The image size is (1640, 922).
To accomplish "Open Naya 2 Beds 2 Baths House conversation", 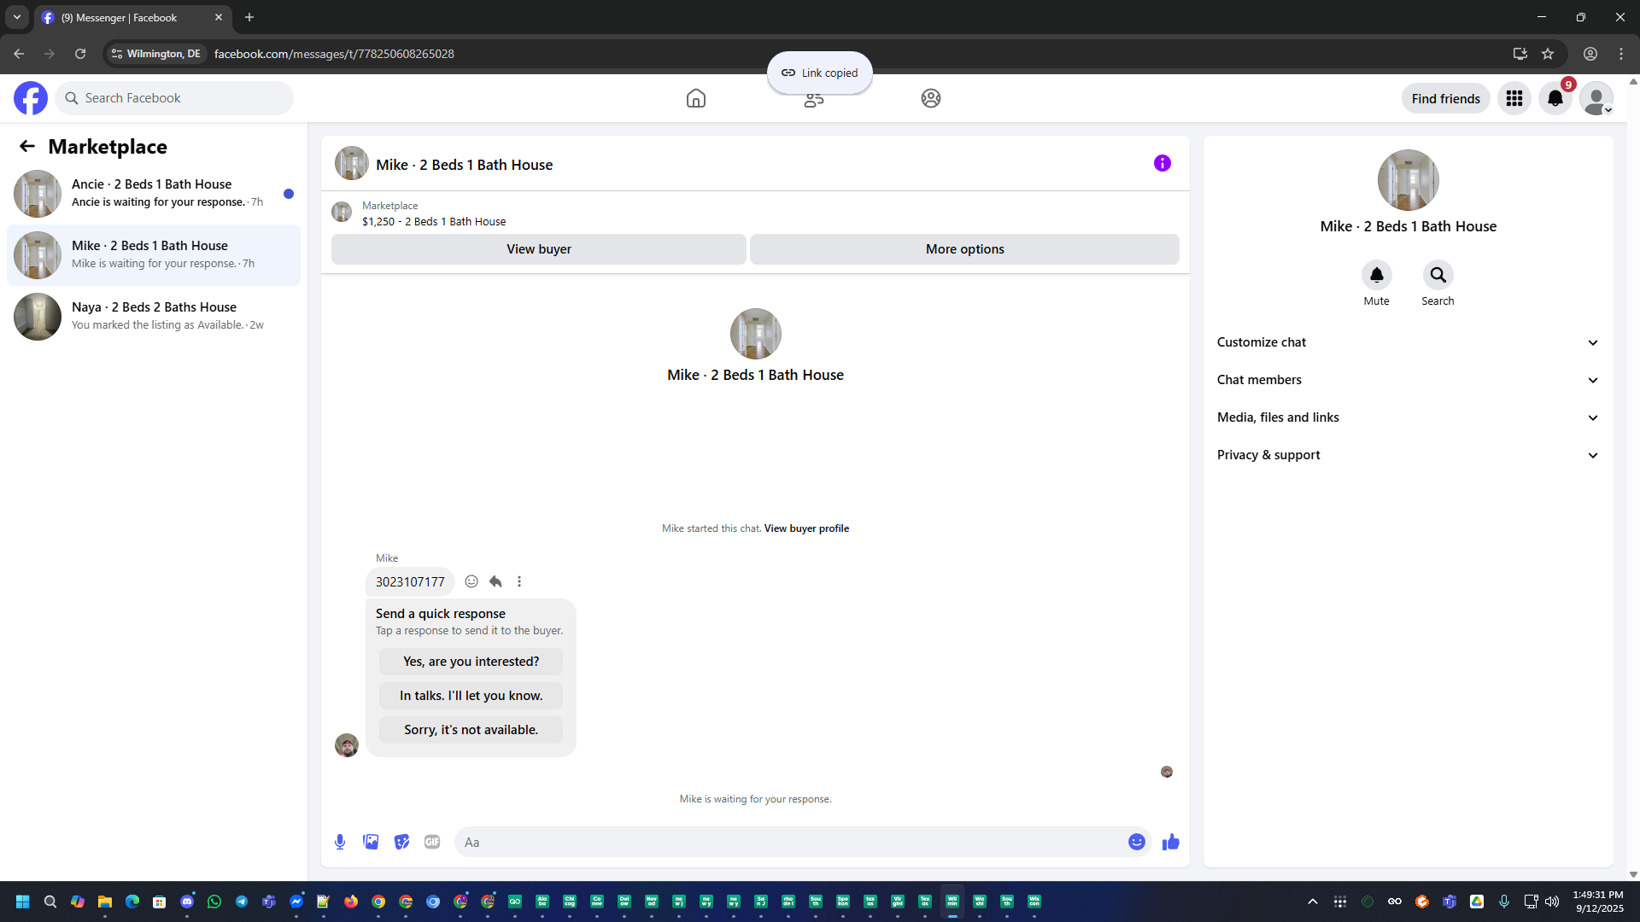I will [154, 316].
